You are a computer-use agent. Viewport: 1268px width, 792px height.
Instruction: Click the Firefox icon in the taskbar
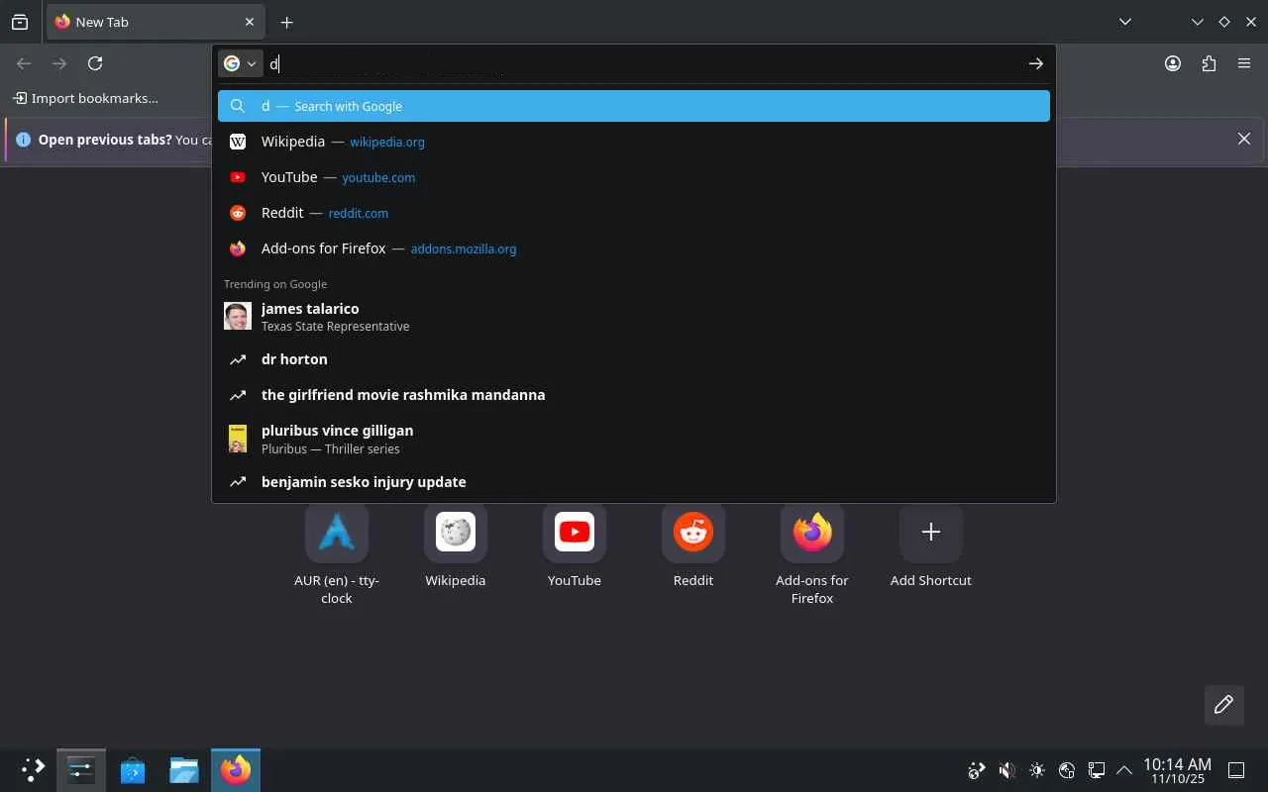pos(236,770)
